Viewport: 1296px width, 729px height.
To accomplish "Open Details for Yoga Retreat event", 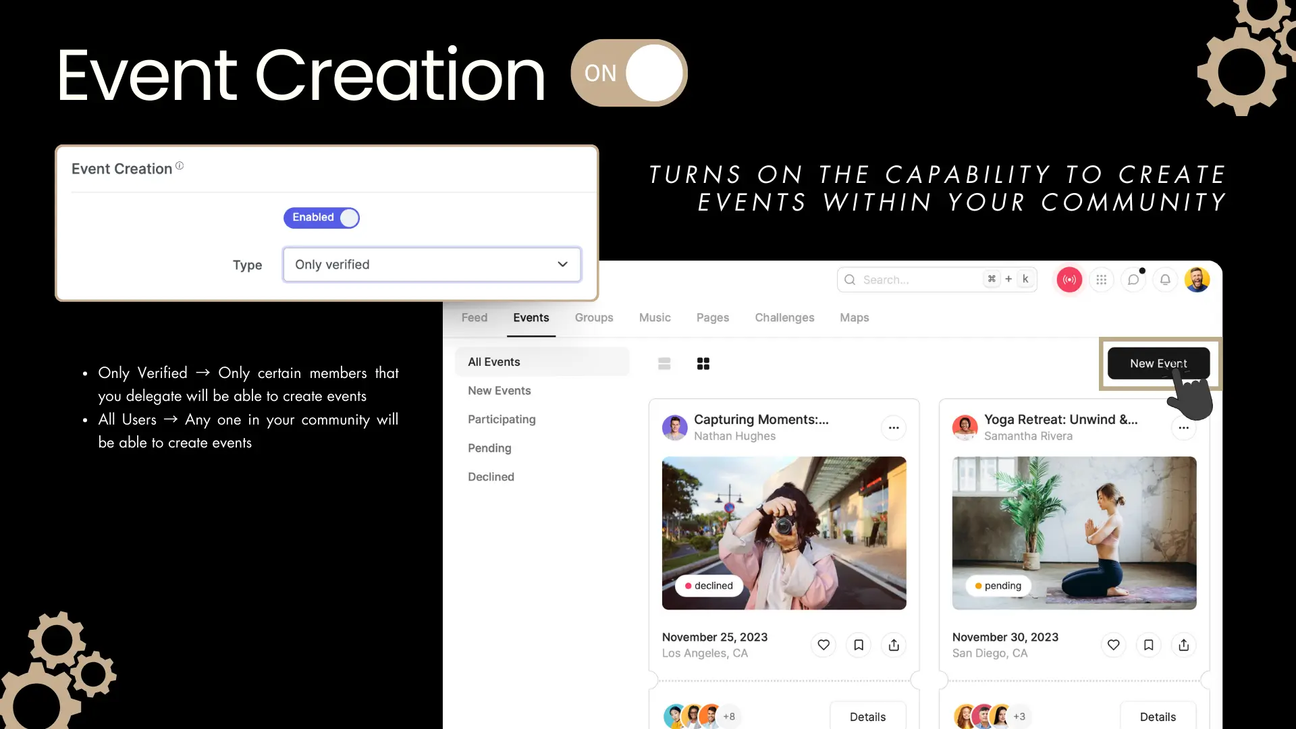I will coord(1158,716).
